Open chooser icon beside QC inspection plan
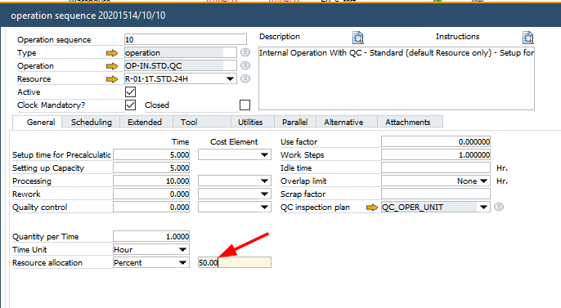 pyautogui.click(x=499, y=207)
